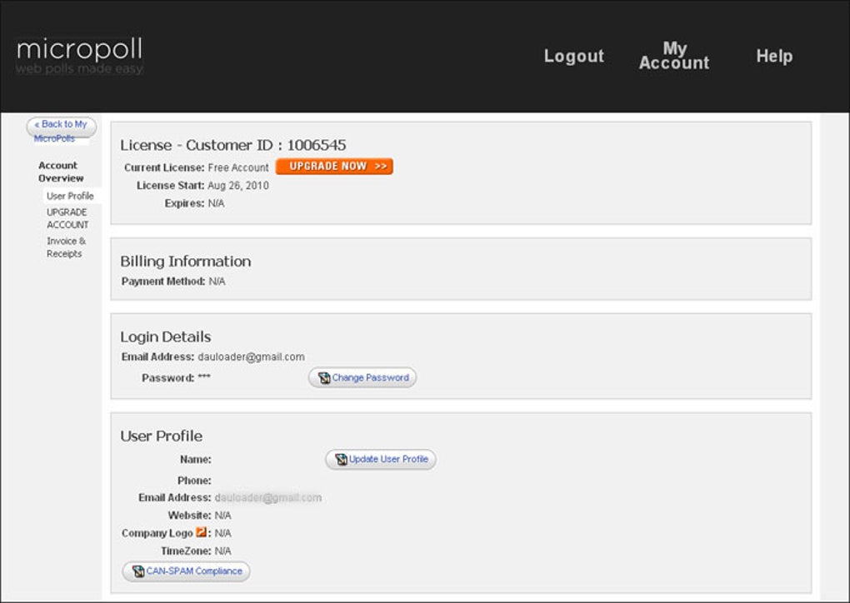Click the TimeZone N/A value
850x603 pixels.
222,551
